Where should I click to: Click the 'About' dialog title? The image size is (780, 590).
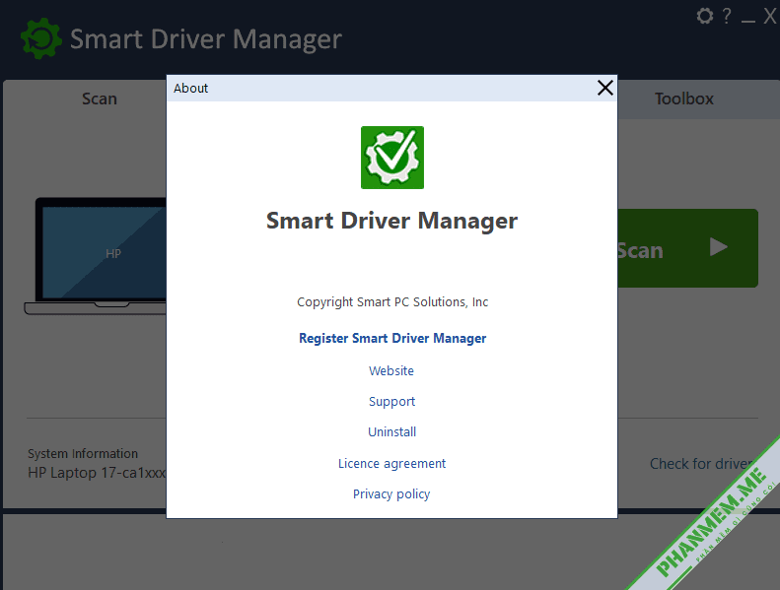tap(190, 89)
